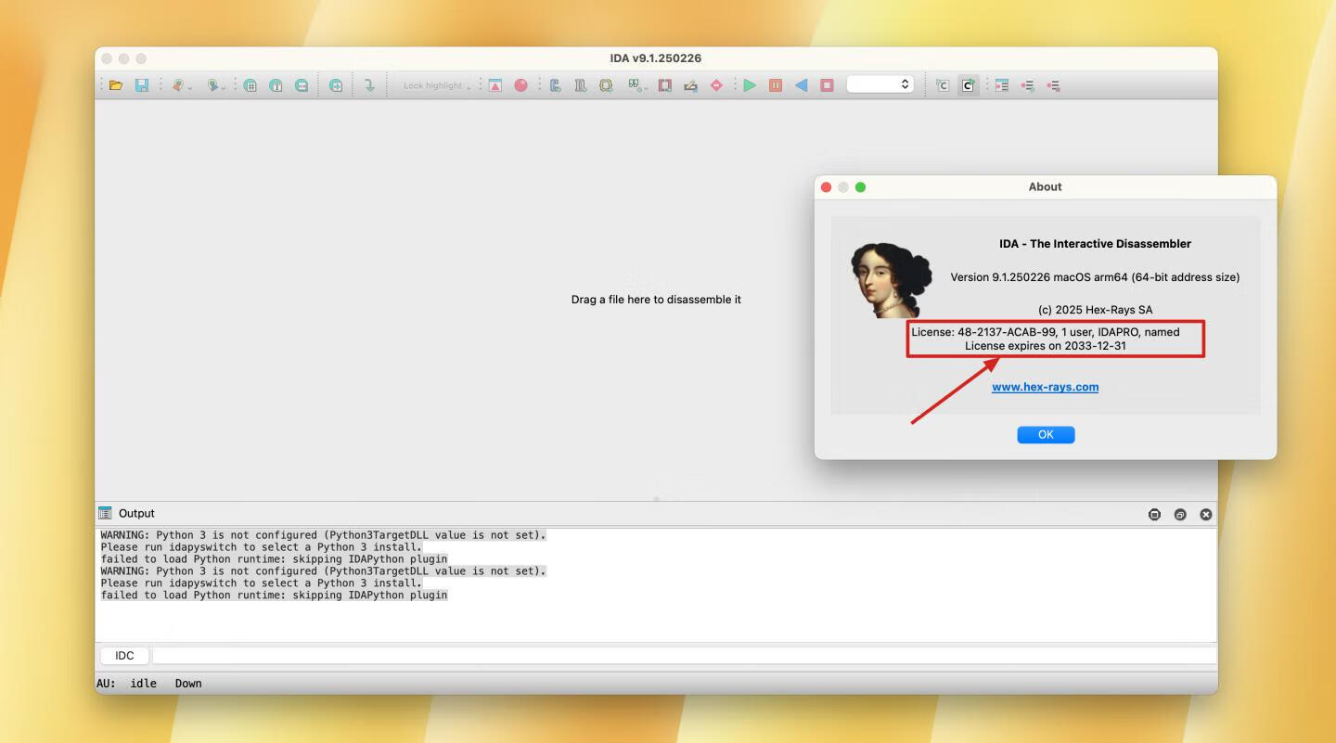The image size is (1336, 743).
Task: Open the debugger selection combo box
Action: tap(880, 84)
